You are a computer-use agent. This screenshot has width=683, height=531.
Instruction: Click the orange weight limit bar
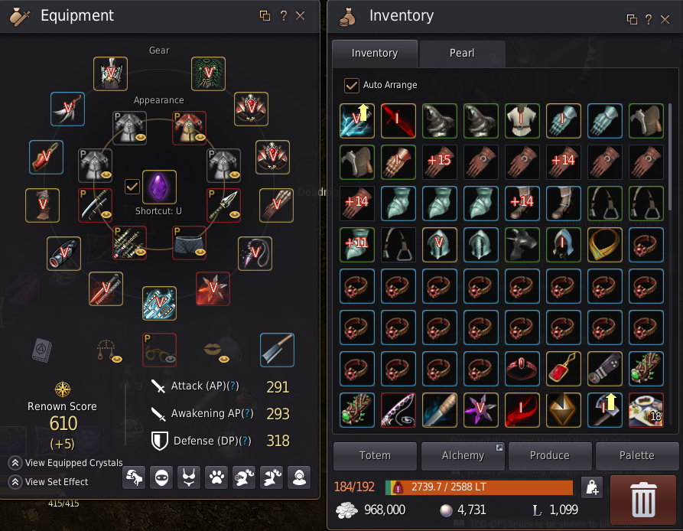479,487
